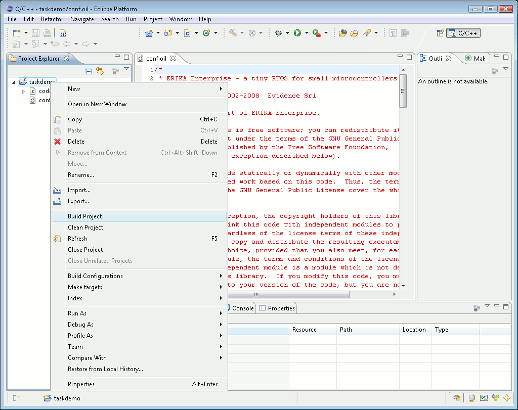Choose Clean Project from context menu
518x410 pixels.
coord(139,227)
